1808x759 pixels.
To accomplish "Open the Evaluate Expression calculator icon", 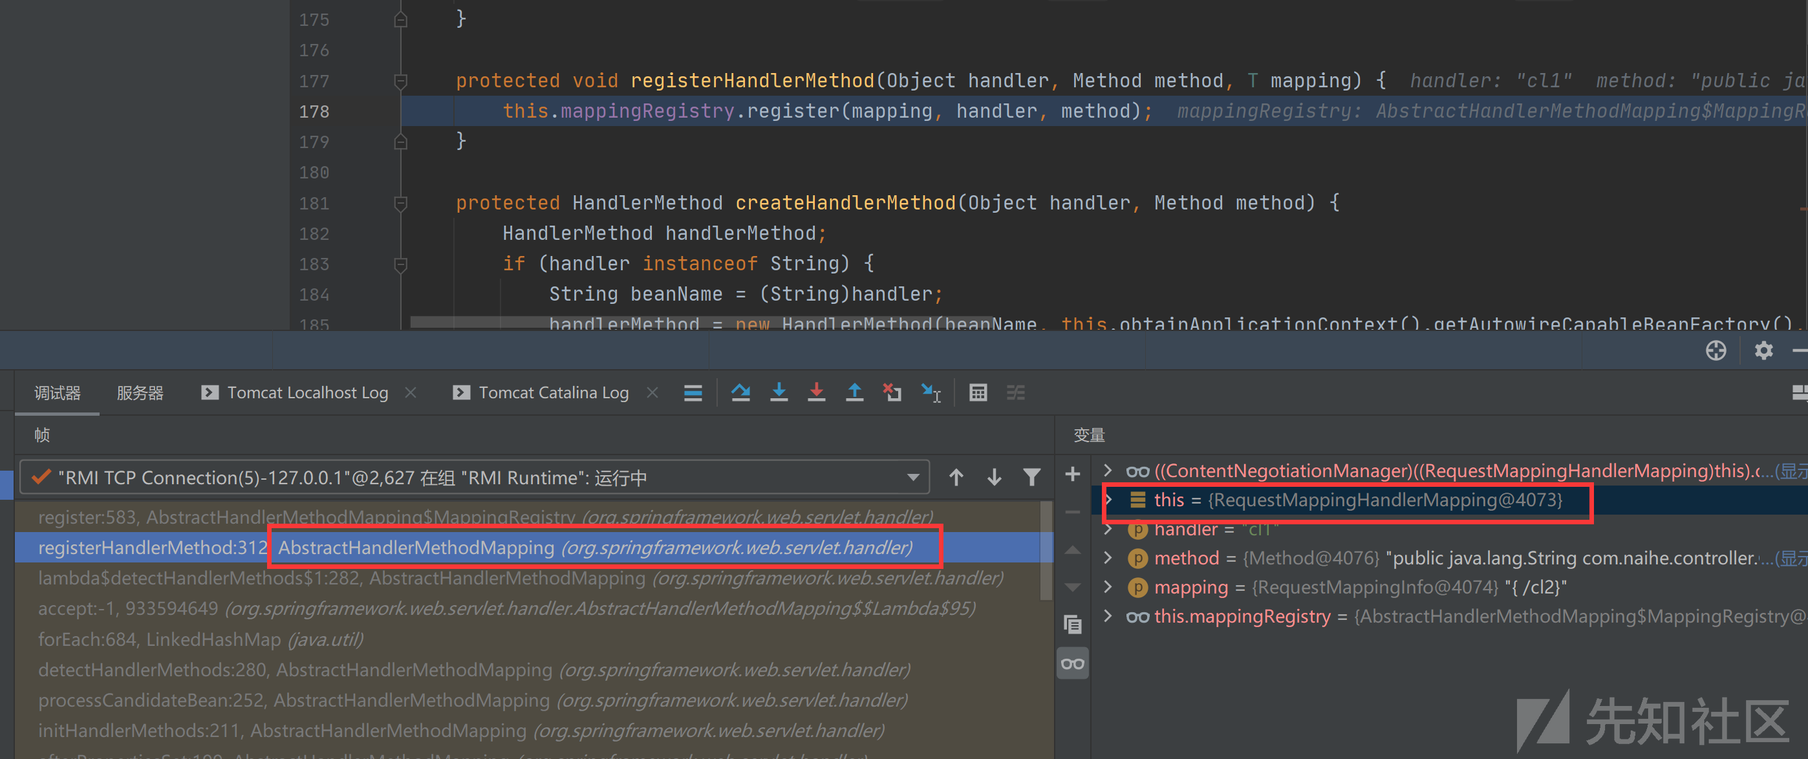I will coord(978,392).
